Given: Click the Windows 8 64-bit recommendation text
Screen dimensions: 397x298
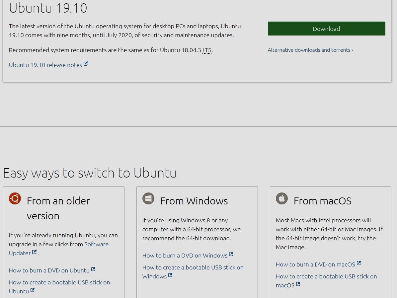Looking at the screenshot, I should tap(192, 229).
